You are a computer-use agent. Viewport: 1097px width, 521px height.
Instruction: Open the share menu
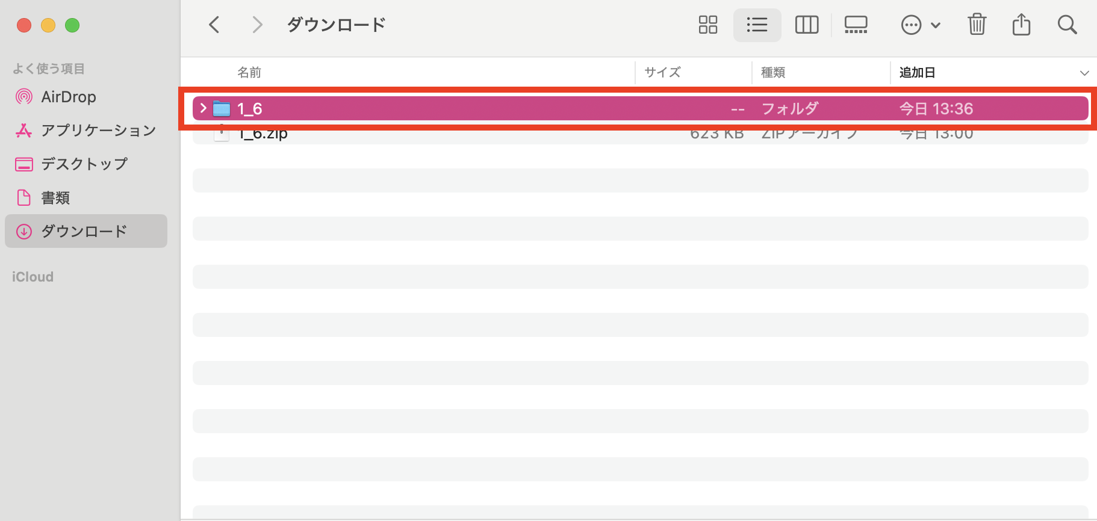click(x=1021, y=25)
